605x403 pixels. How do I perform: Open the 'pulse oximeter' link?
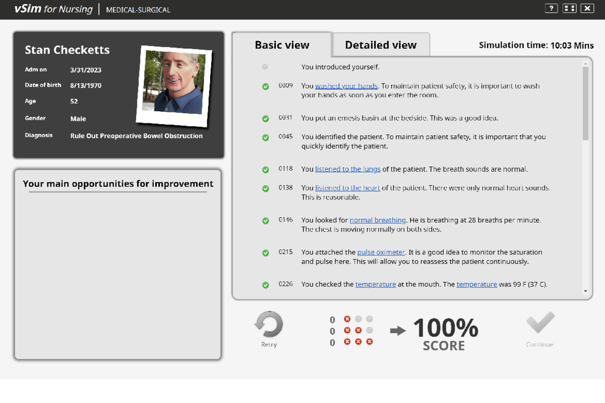381,252
